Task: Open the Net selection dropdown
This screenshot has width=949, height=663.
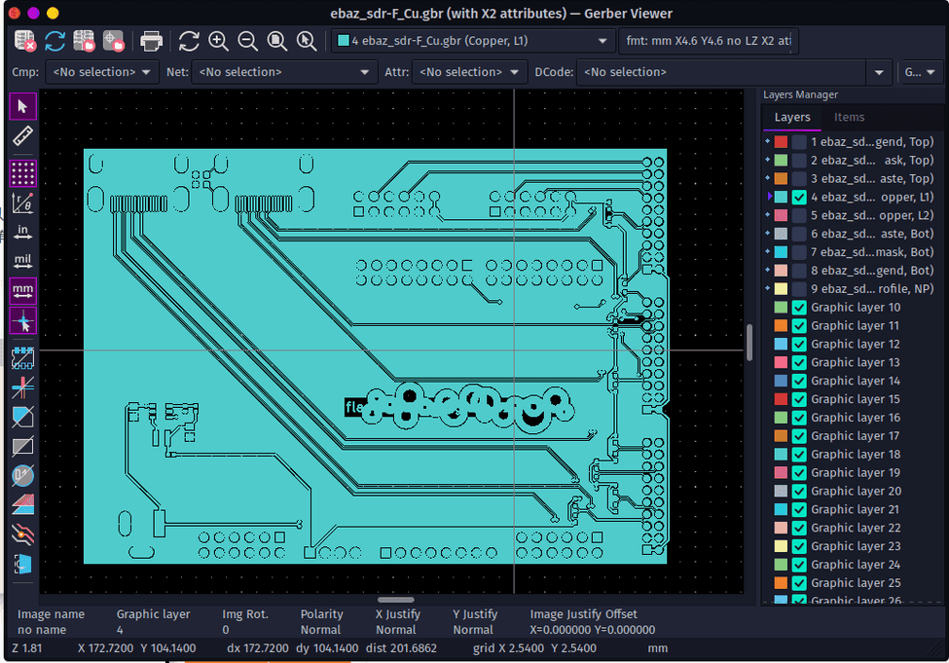Action: click(284, 72)
